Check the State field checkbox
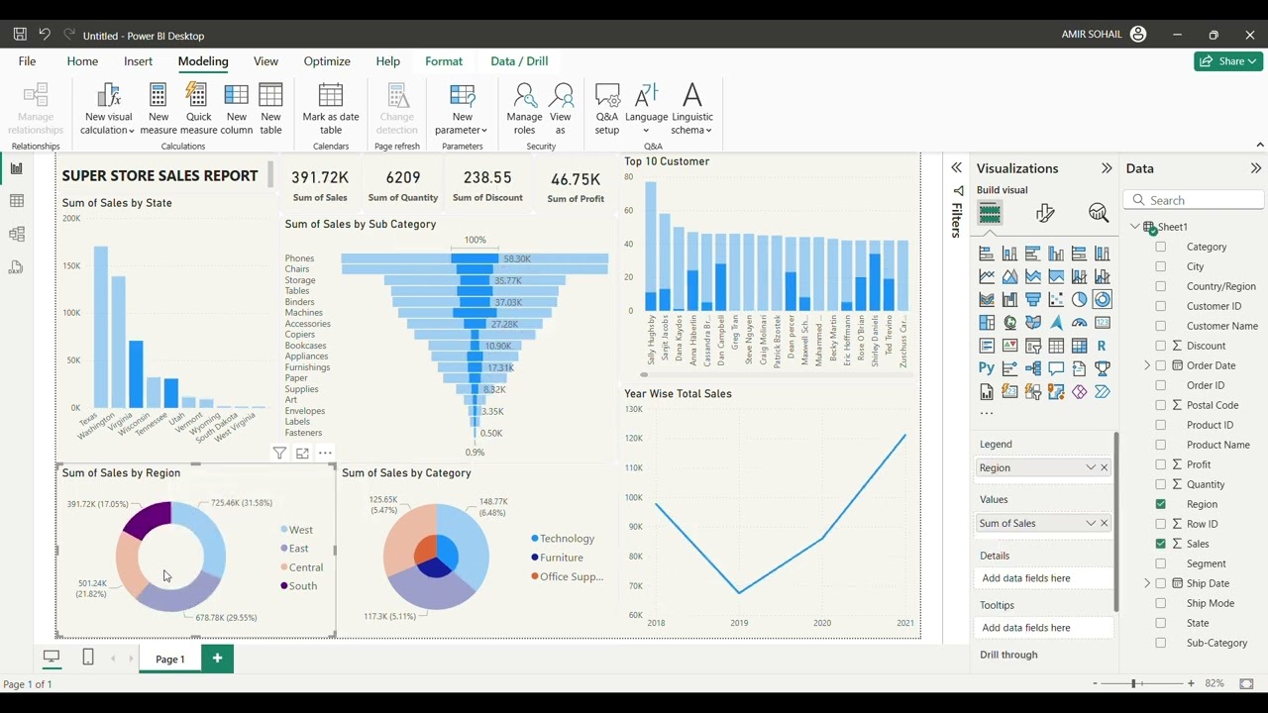Viewport: 1268px width, 713px height. tap(1161, 623)
